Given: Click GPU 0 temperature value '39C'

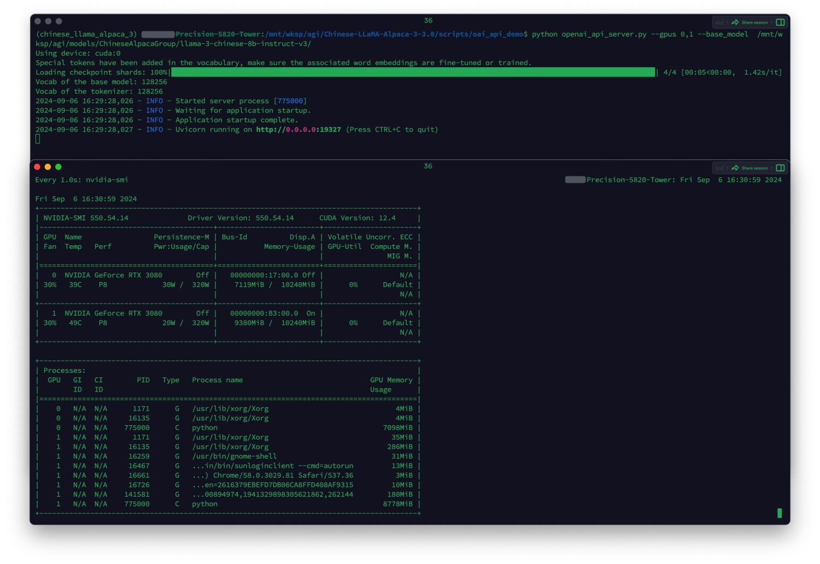Looking at the screenshot, I should 75,285.
